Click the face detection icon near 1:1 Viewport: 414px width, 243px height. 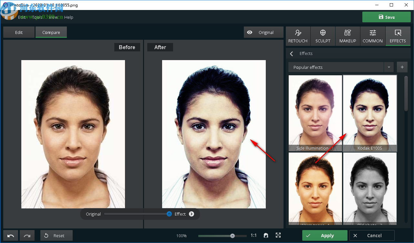[266, 236]
